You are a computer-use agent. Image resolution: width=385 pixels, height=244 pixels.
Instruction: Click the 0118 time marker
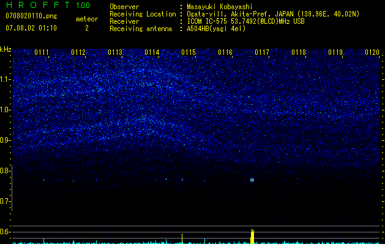point(299,52)
